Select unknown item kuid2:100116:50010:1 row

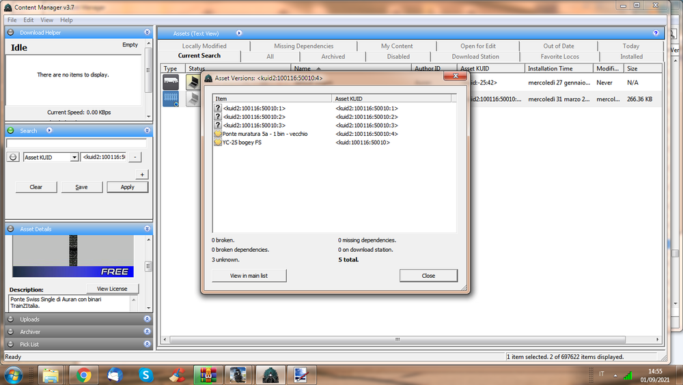(333, 108)
